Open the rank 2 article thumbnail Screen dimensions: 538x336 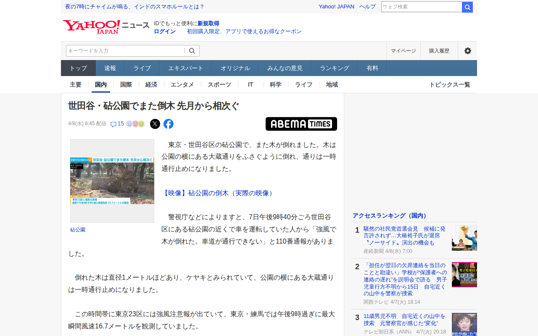click(x=464, y=275)
